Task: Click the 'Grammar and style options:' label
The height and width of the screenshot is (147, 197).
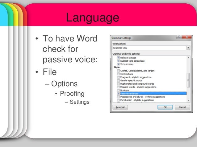Action: [x=126, y=54]
